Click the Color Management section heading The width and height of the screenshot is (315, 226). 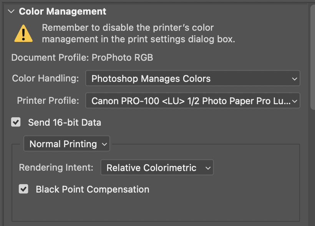click(63, 12)
